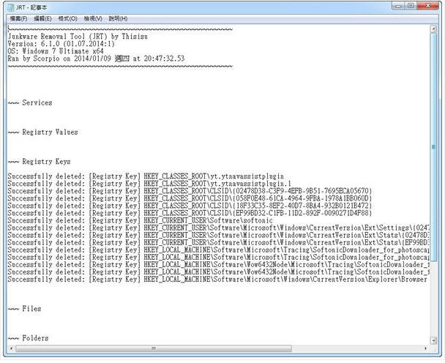The height and width of the screenshot is (363, 445).
Task: Click the line containing "Ext\Settings"
Action: tap(219, 228)
